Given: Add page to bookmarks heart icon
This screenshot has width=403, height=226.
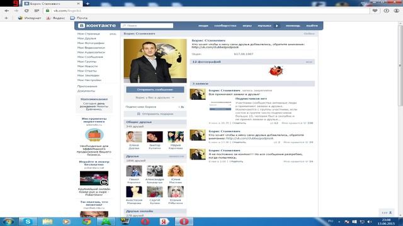Looking at the screenshot, I should [375, 11].
